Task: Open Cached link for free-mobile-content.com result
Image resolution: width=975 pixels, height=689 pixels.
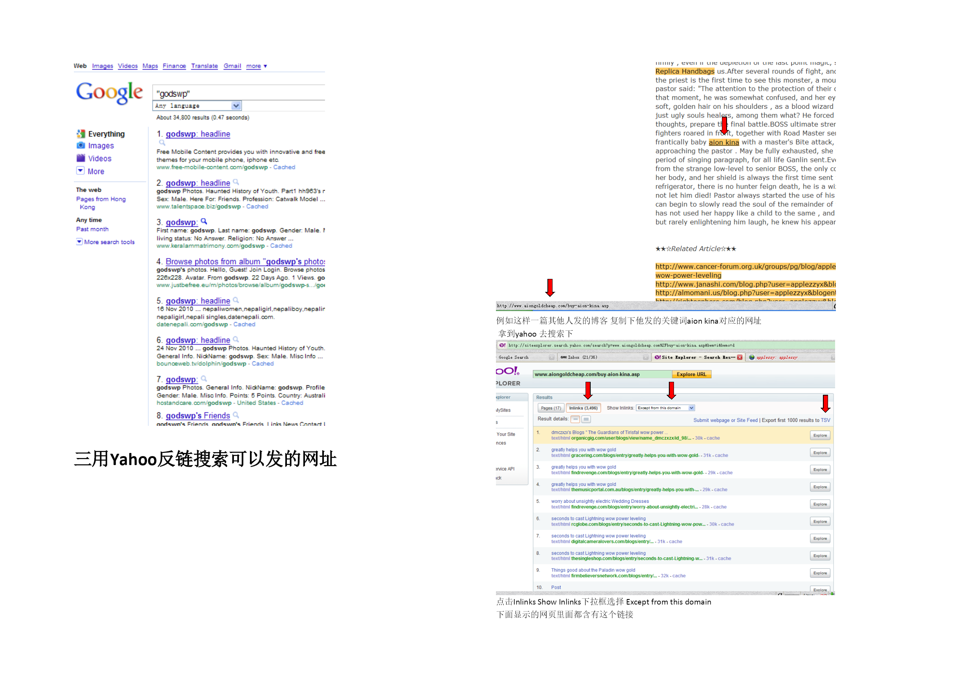Action: click(x=284, y=167)
